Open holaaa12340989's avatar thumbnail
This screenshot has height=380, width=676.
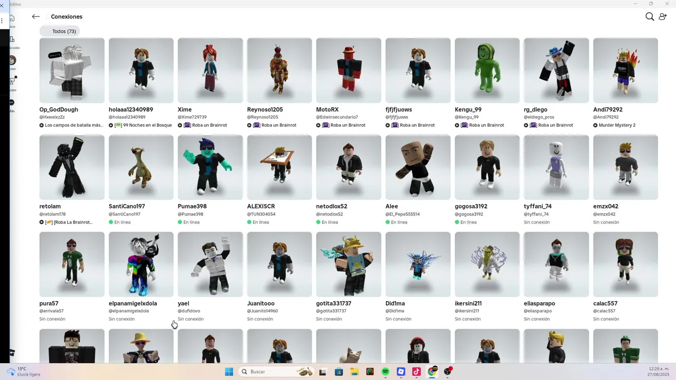tap(141, 70)
